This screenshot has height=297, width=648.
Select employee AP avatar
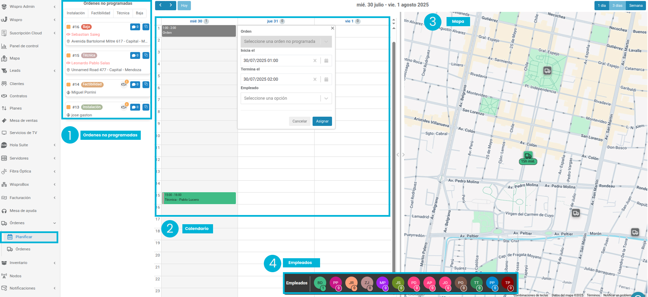430,283
